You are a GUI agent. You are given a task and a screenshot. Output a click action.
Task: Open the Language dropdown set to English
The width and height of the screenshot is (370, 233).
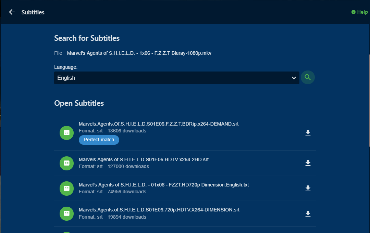(x=171, y=78)
